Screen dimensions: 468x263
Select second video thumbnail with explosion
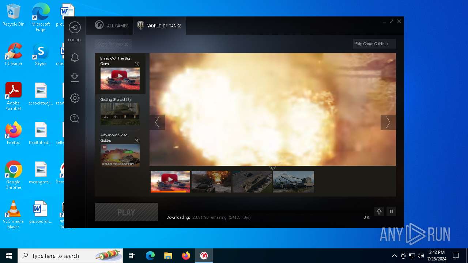tap(211, 182)
